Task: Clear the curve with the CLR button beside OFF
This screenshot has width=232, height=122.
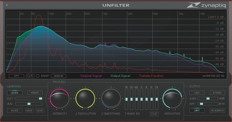Action: click(30, 76)
